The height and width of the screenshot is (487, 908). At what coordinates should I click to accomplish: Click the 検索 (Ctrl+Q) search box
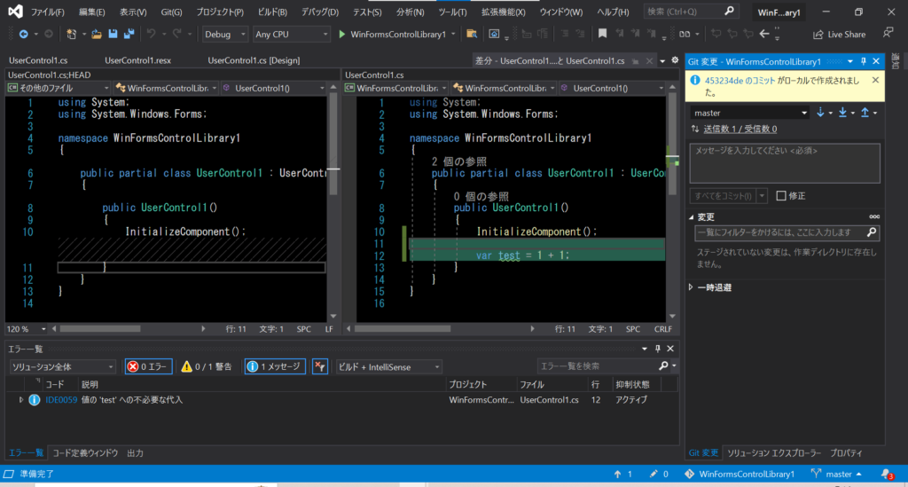pos(690,11)
